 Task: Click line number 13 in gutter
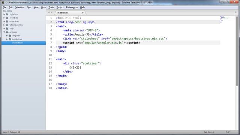pos(50,67)
